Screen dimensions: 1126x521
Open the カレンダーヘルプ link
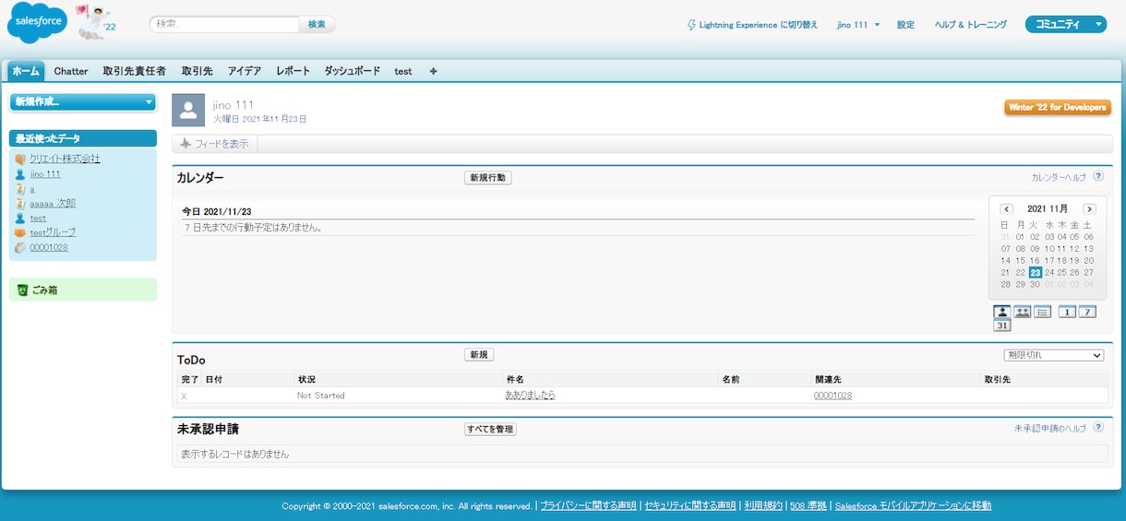click(1059, 177)
